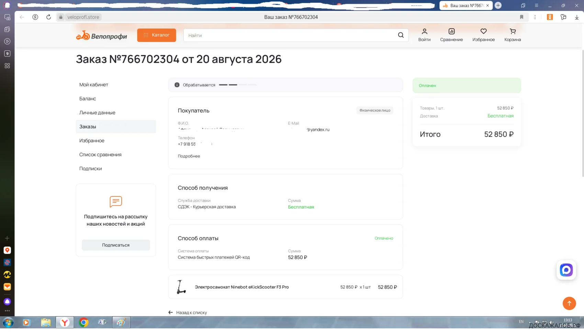
Task: Click the info icon beside 'Обрабатывается'
Action: click(177, 85)
